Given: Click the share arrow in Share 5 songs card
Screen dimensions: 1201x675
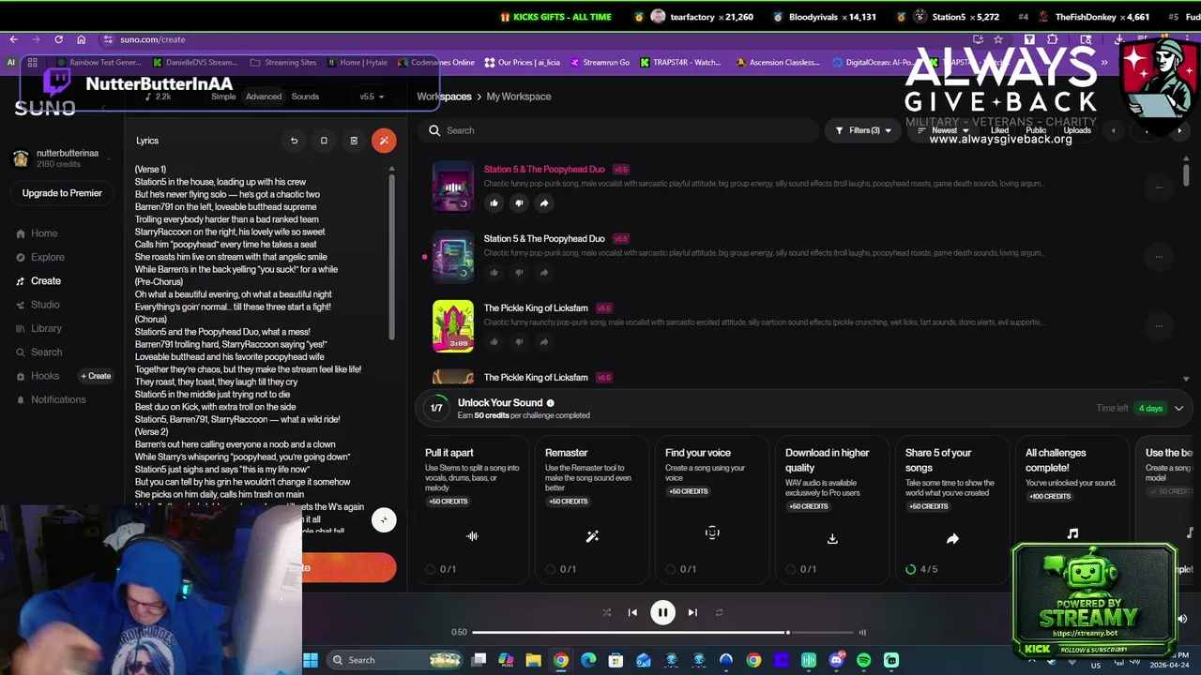Looking at the screenshot, I should (952, 538).
